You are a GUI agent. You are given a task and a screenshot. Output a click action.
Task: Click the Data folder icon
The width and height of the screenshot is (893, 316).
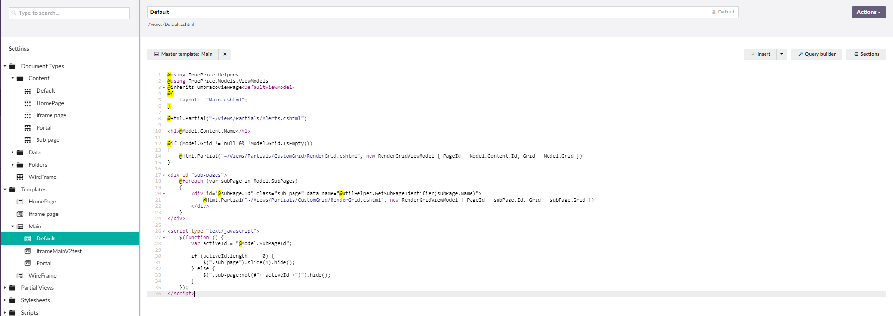coord(20,152)
